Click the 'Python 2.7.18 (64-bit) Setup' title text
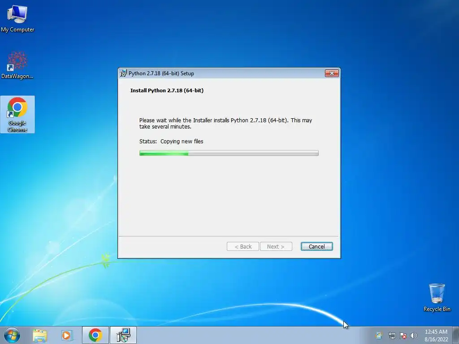 pyautogui.click(x=161, y=73)
